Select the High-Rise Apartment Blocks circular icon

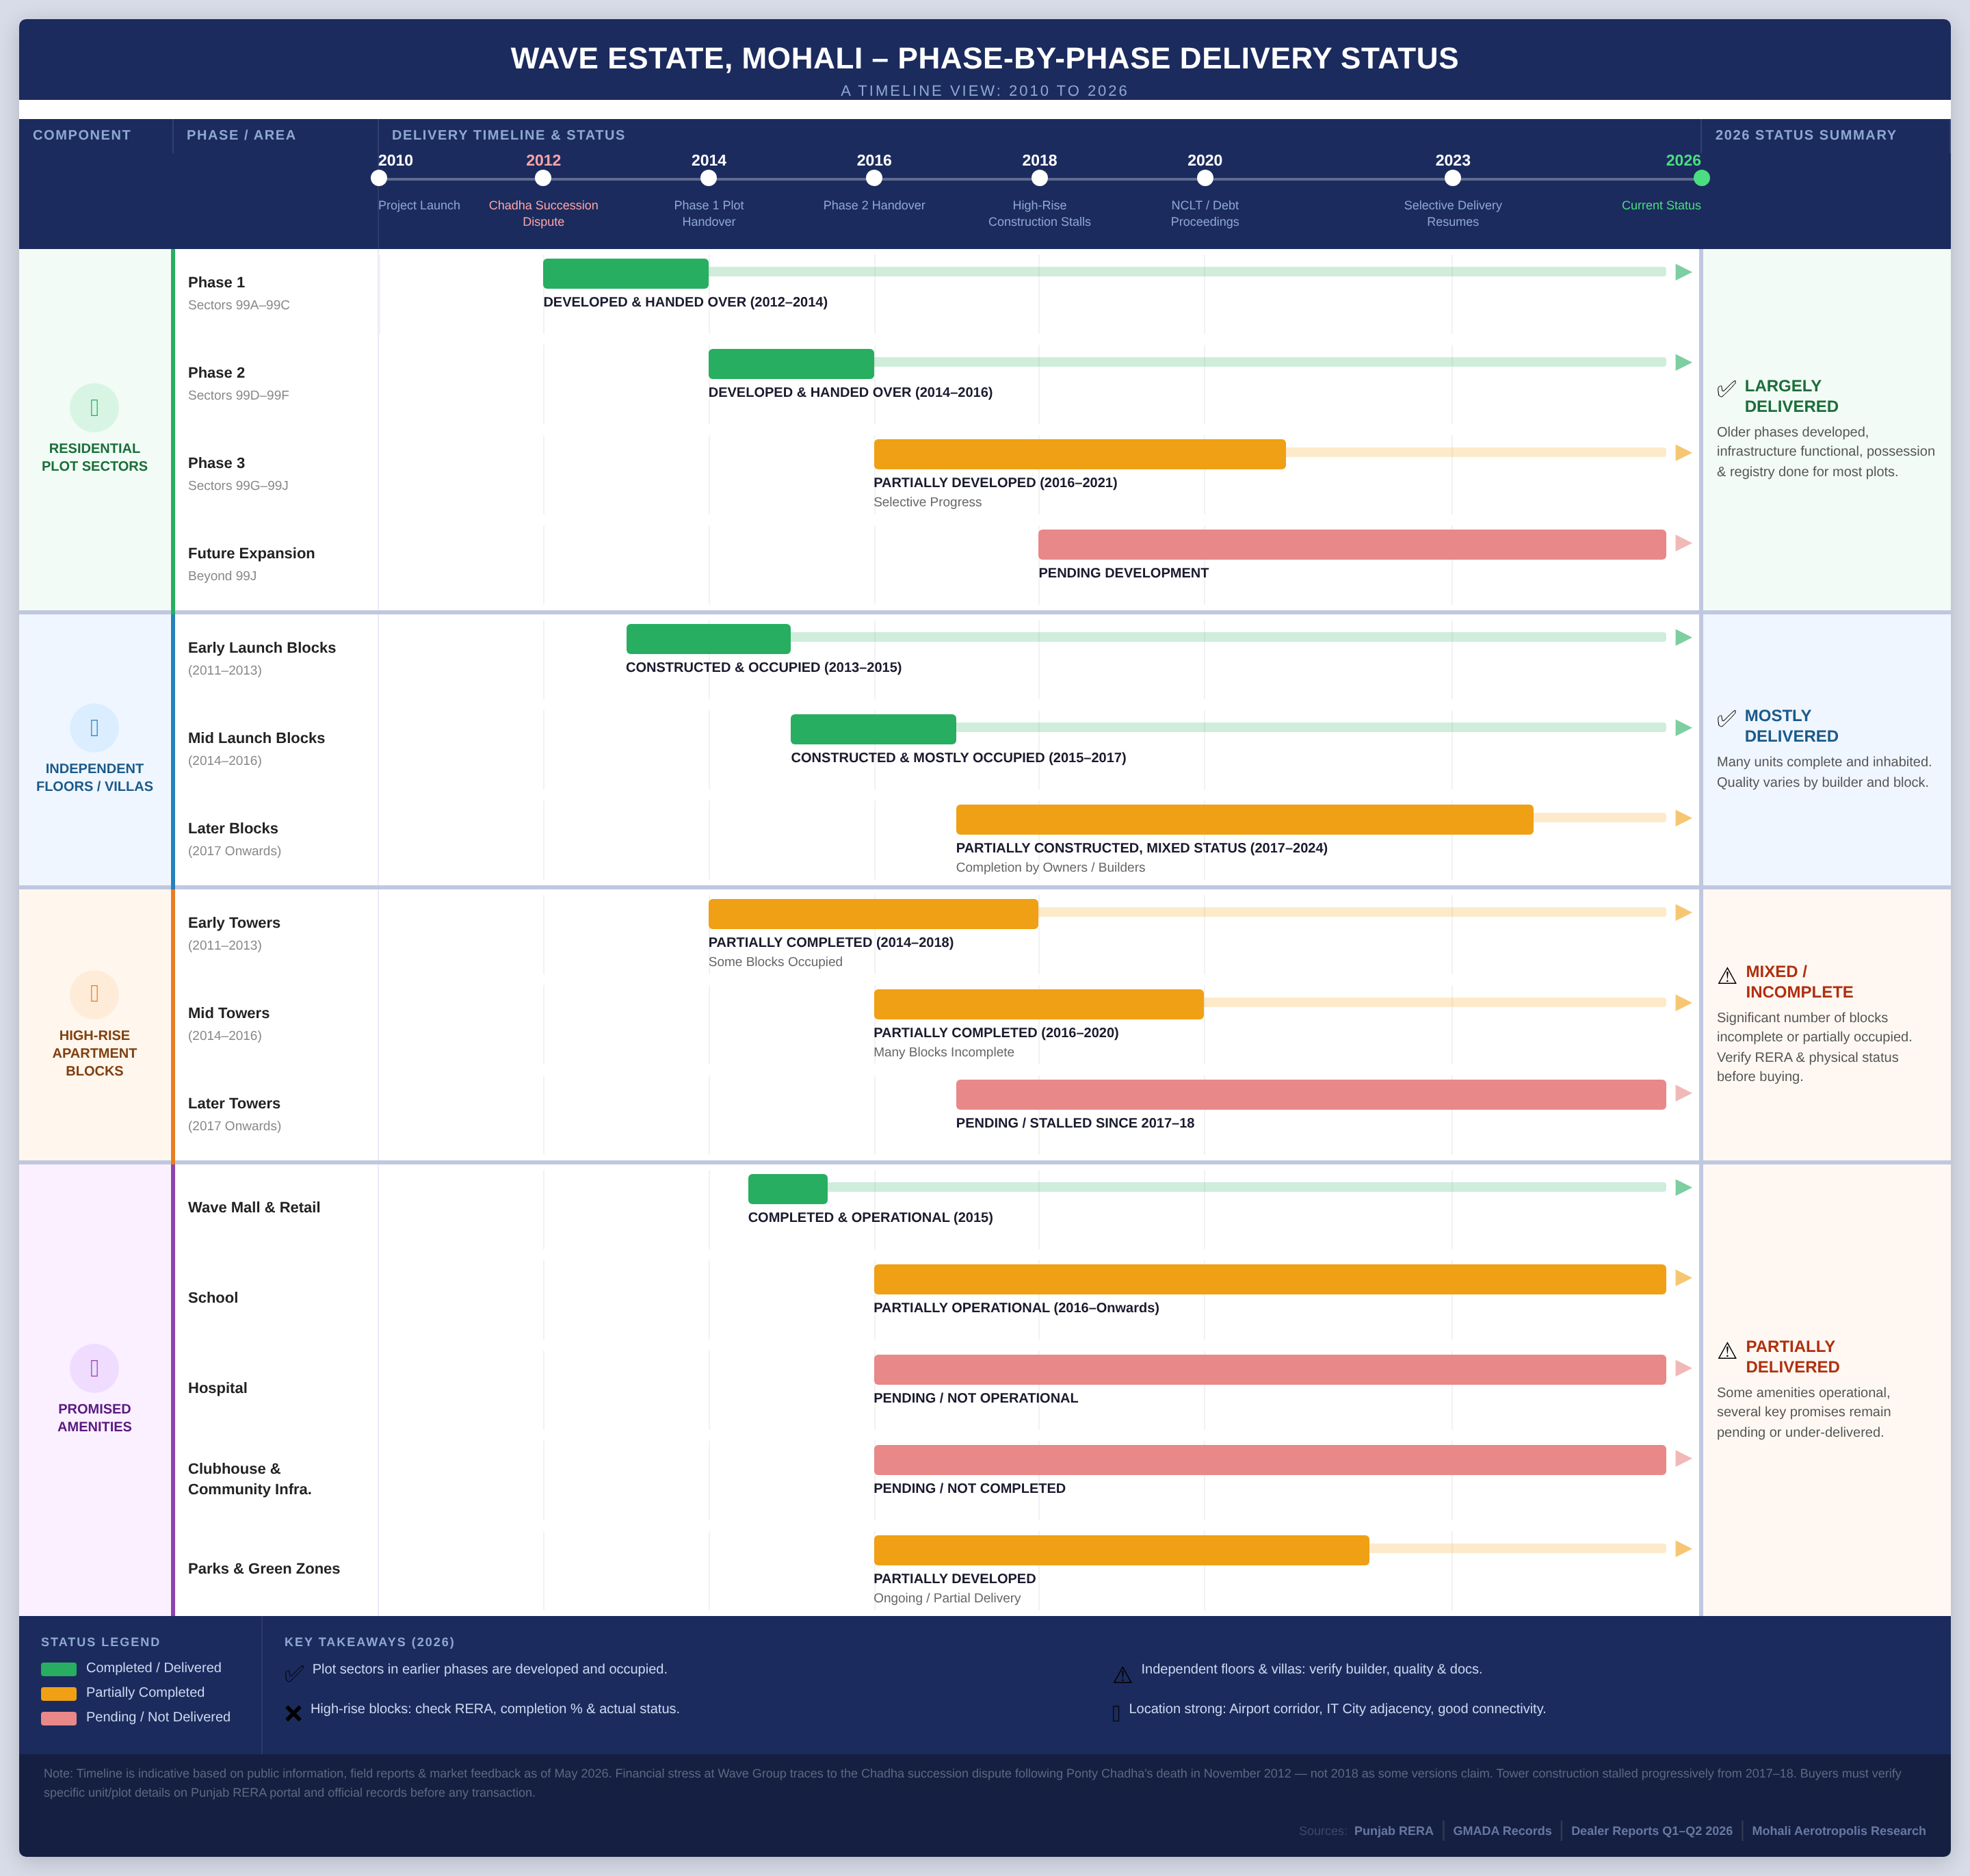[94, 995]
